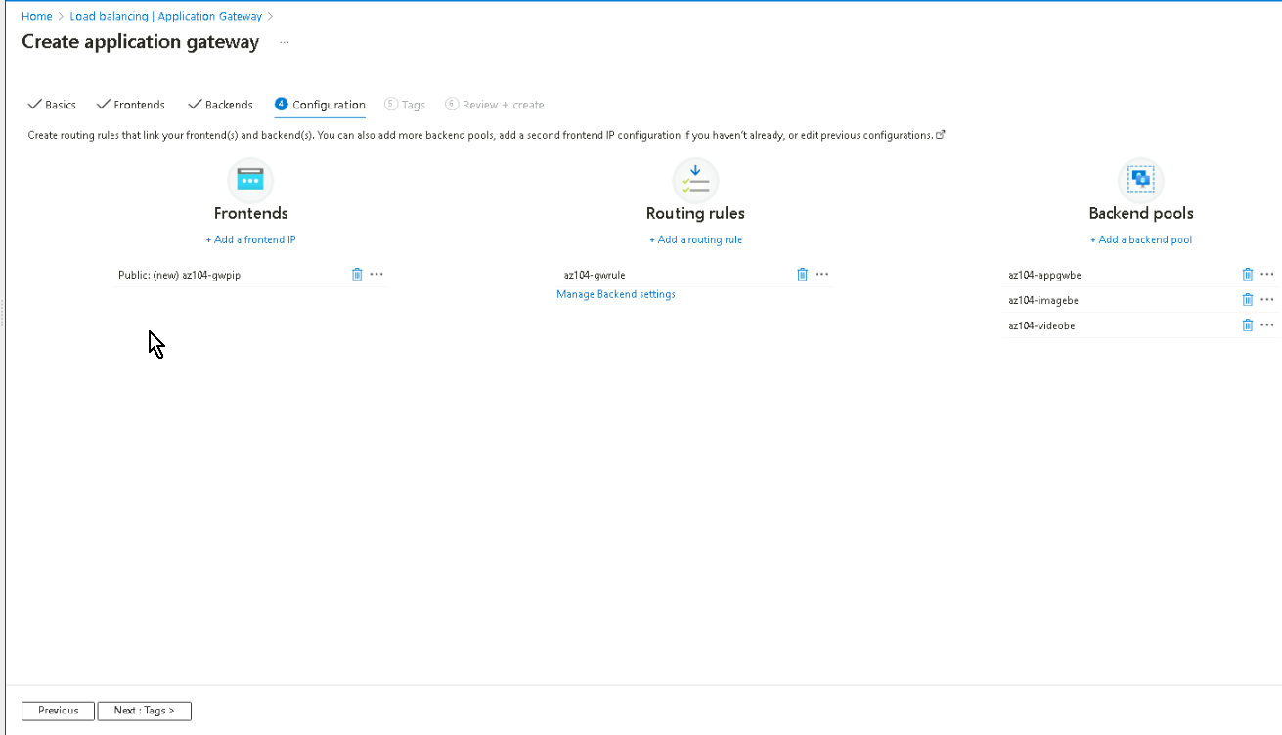Click the Create application gateway title
Screen dimensions: 1282x735
pyautogui.click(x=141, y=42)
